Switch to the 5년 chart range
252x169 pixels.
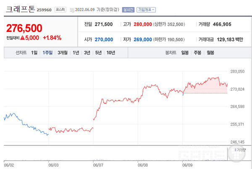pyautogui.click(x=98, y=53)
